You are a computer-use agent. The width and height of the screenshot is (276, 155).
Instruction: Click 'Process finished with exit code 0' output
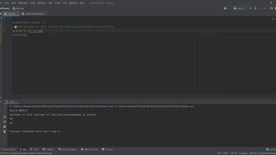(34, 131)
